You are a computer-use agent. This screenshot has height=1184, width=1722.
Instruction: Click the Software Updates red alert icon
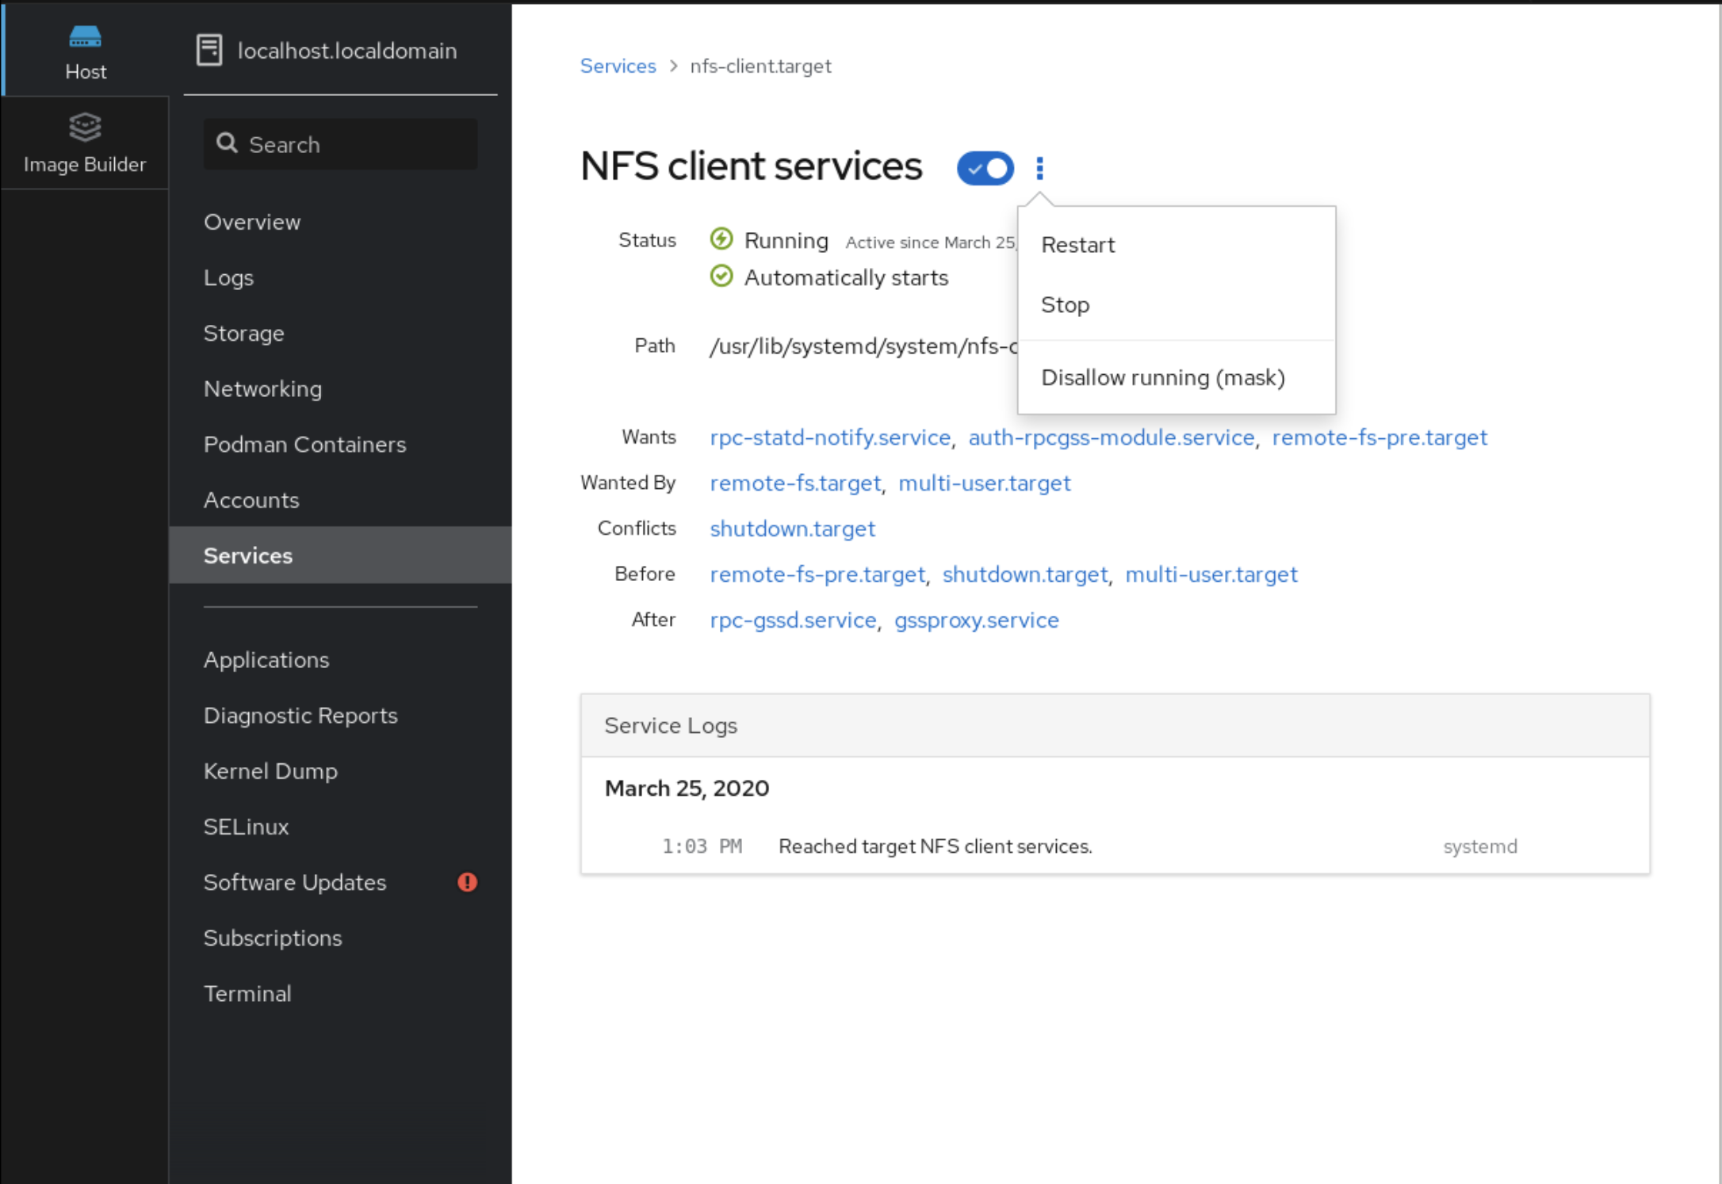[x=467, y=882]
